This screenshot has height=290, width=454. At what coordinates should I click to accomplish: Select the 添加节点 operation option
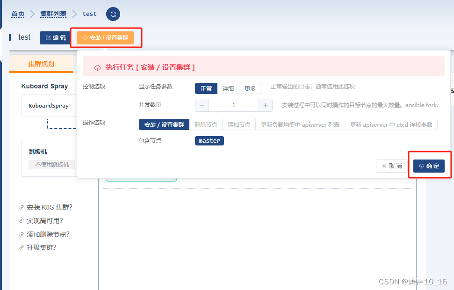238,124
